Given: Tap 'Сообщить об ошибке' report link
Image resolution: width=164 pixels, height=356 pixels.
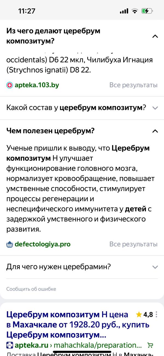Looking at the screenshot, I should (31, 289).
